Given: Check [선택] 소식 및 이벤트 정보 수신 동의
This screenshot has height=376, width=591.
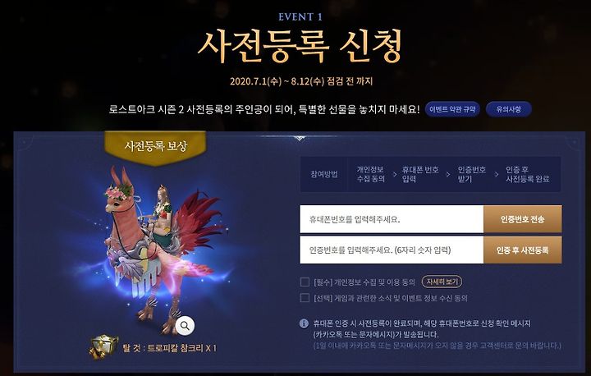Looking at the screenshot, I should 305,297.
